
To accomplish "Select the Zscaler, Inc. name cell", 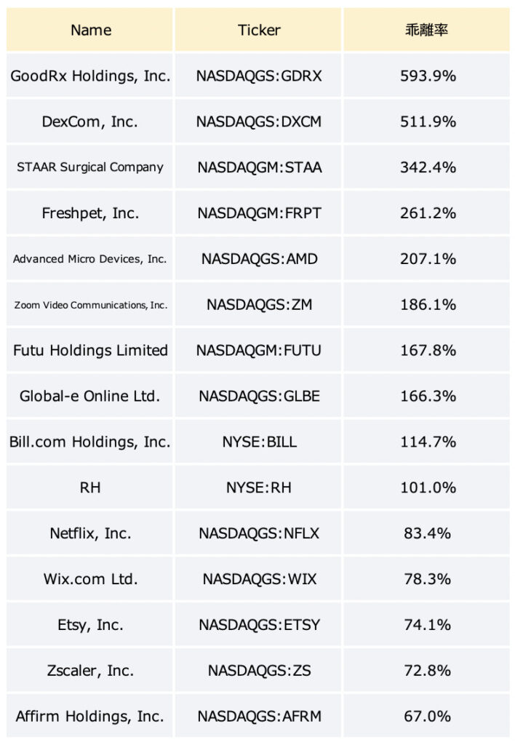I will point(89,670).
